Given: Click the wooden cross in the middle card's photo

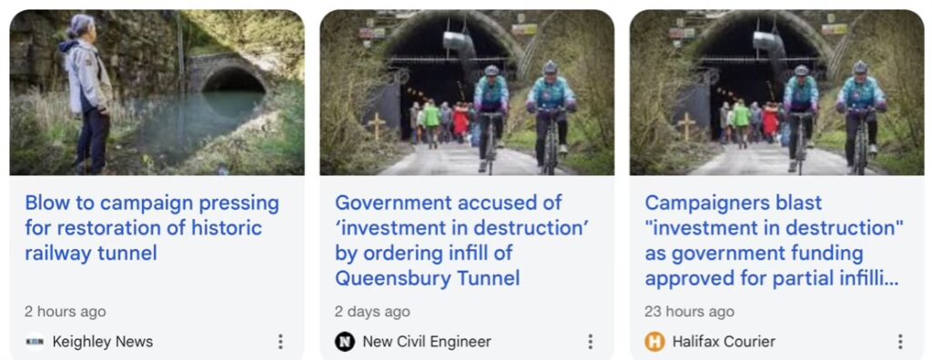Looking at the screenshot, I should [x=376, y=126].
